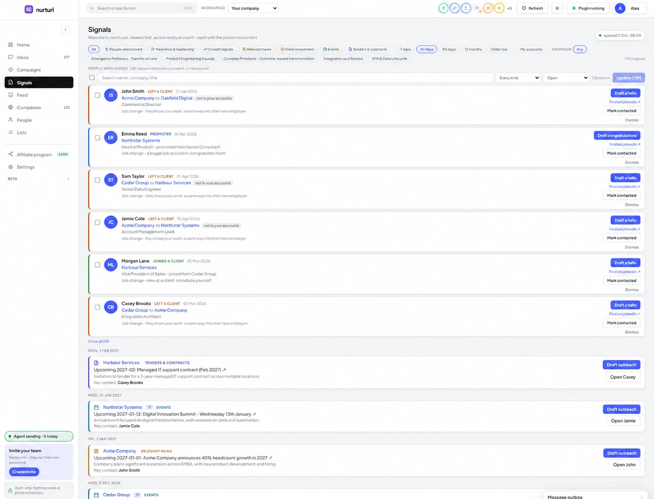Click the Feed sidebar icon
654x499 pixels.
(x=10, y=95)
